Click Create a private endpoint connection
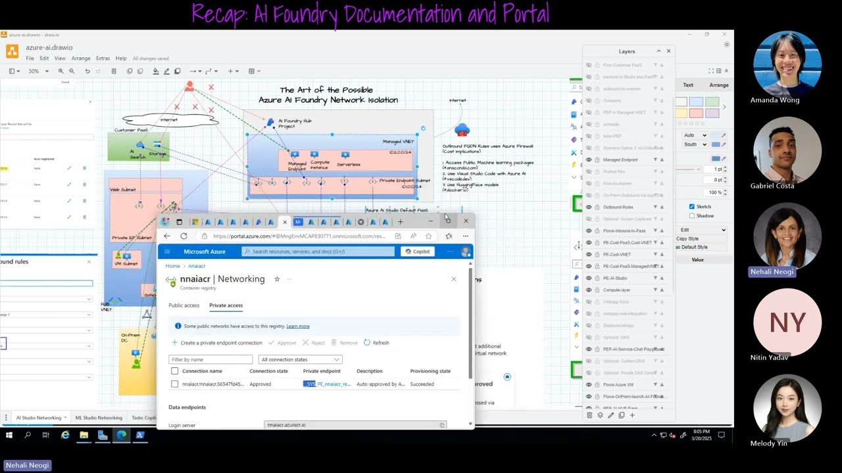The image size is (842, 473). (216, 343)
